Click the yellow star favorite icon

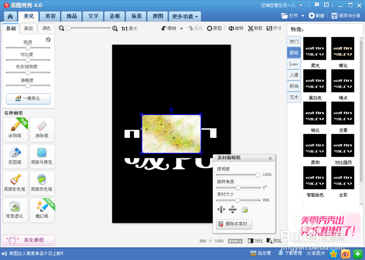click(334, 254)
